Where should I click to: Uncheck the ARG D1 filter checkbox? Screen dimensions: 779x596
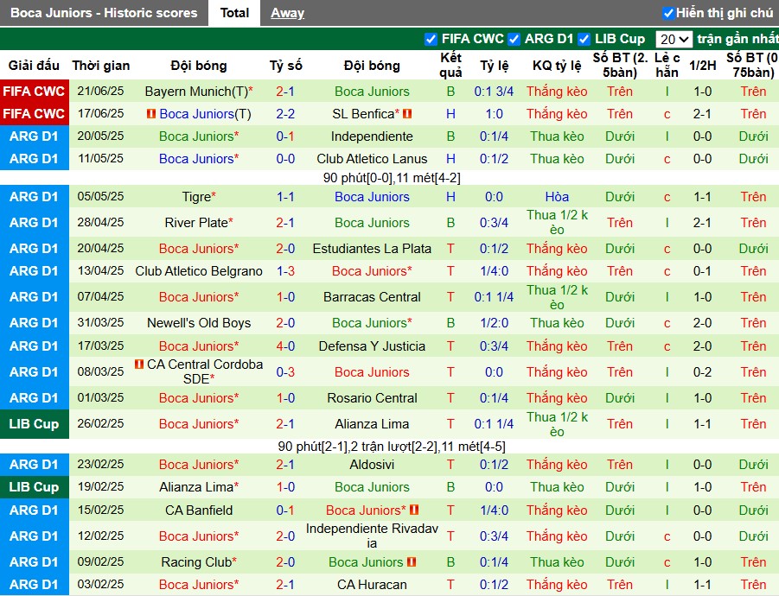(514, 39)
